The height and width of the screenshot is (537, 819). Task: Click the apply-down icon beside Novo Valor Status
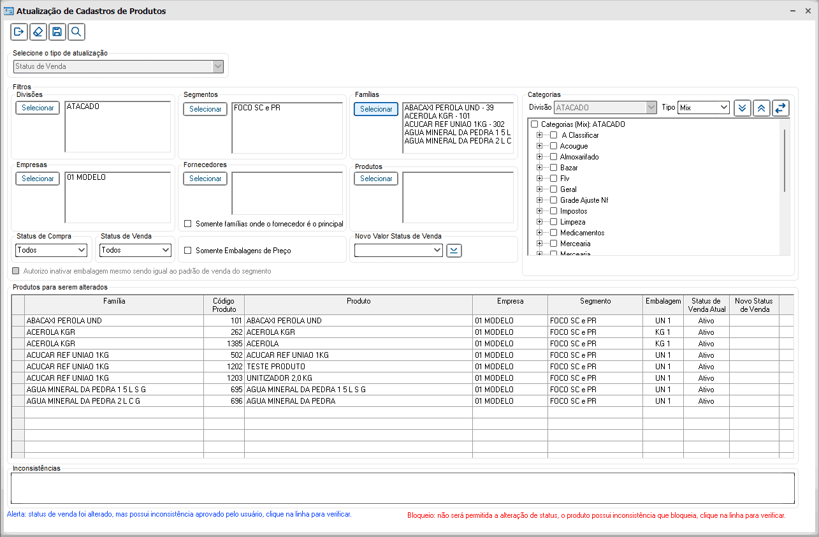453,251
